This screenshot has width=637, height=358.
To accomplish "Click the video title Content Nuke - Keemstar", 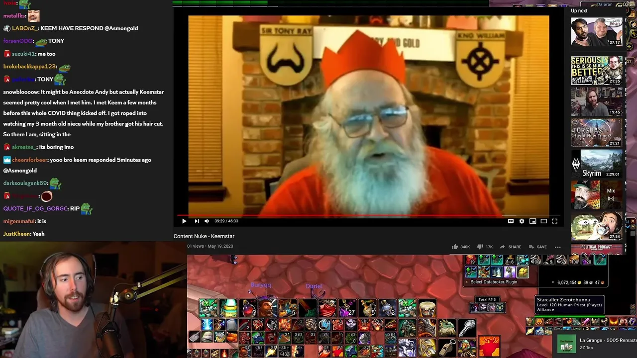I will [x=204, y=236].
